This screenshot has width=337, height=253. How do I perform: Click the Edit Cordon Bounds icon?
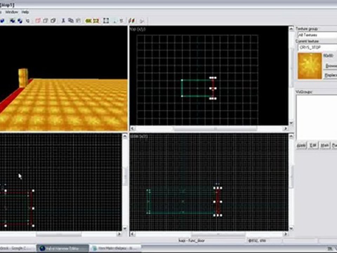click(96, 21)
